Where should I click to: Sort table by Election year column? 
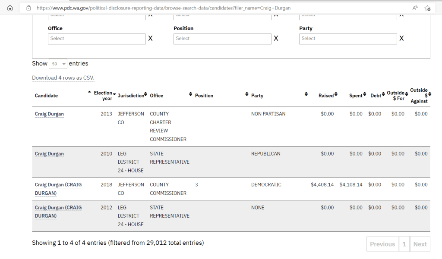104,95
